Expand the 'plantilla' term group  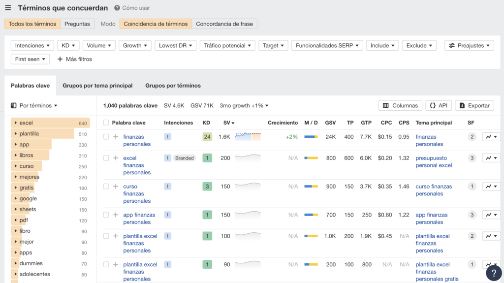click(16, 134)
